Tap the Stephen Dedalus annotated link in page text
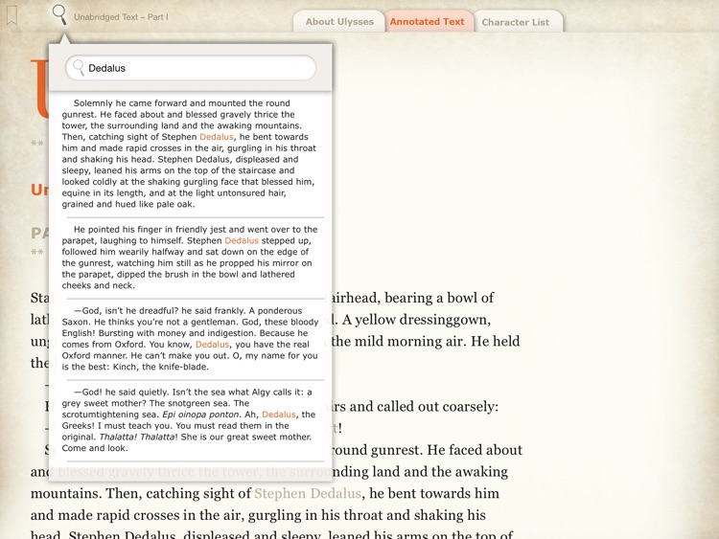The image size is (719, 539). coord(308,493)
